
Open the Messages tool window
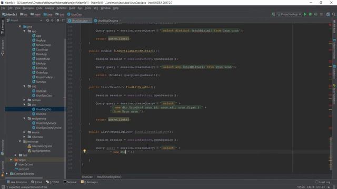click(89, 182)
